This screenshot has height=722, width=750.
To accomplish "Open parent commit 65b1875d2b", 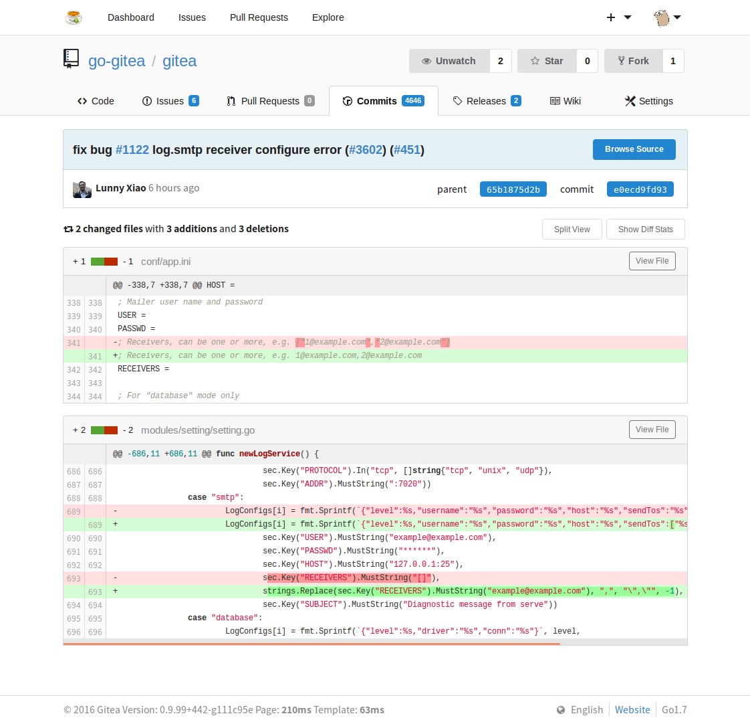I will (513, 189).
